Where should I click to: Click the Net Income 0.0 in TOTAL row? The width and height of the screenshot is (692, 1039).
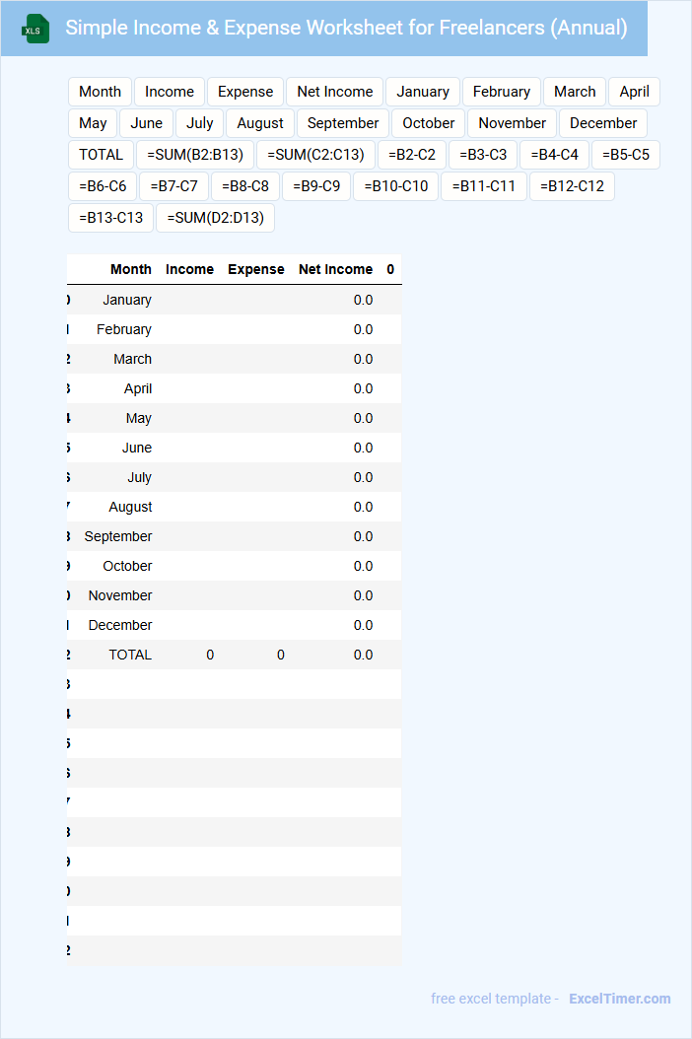pos(363,655)
